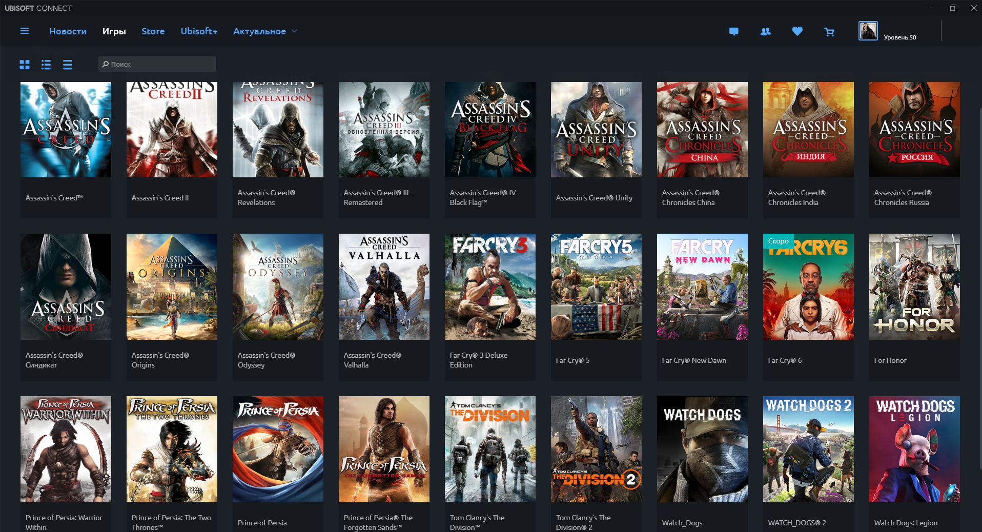This screenshot has width=982, height=532.
Task: Open Prince of Persia 2008 cover
Action: (x=278, y=449)
